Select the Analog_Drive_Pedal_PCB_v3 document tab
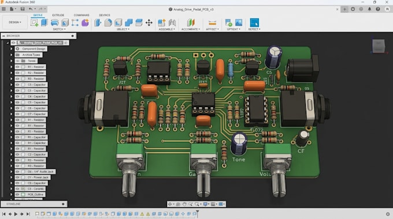Image resolution: width=393 pixels, height=219 pixels. 191,9
